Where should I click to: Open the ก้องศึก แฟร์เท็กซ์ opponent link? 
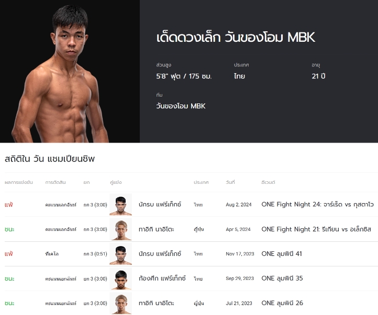[162, 278]
